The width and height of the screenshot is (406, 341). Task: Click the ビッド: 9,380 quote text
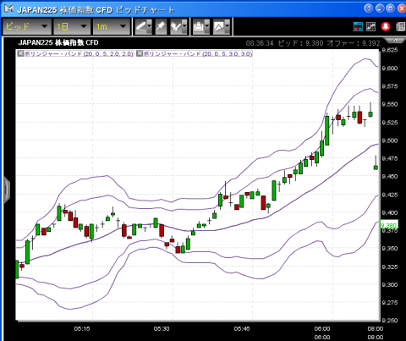(x=300, y=43)
